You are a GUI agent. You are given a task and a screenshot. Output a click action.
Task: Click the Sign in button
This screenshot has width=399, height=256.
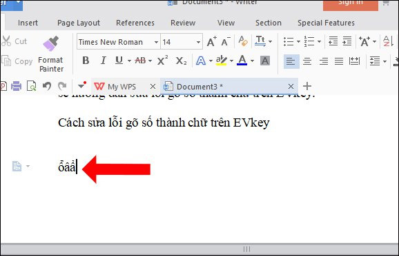(351, 5)
